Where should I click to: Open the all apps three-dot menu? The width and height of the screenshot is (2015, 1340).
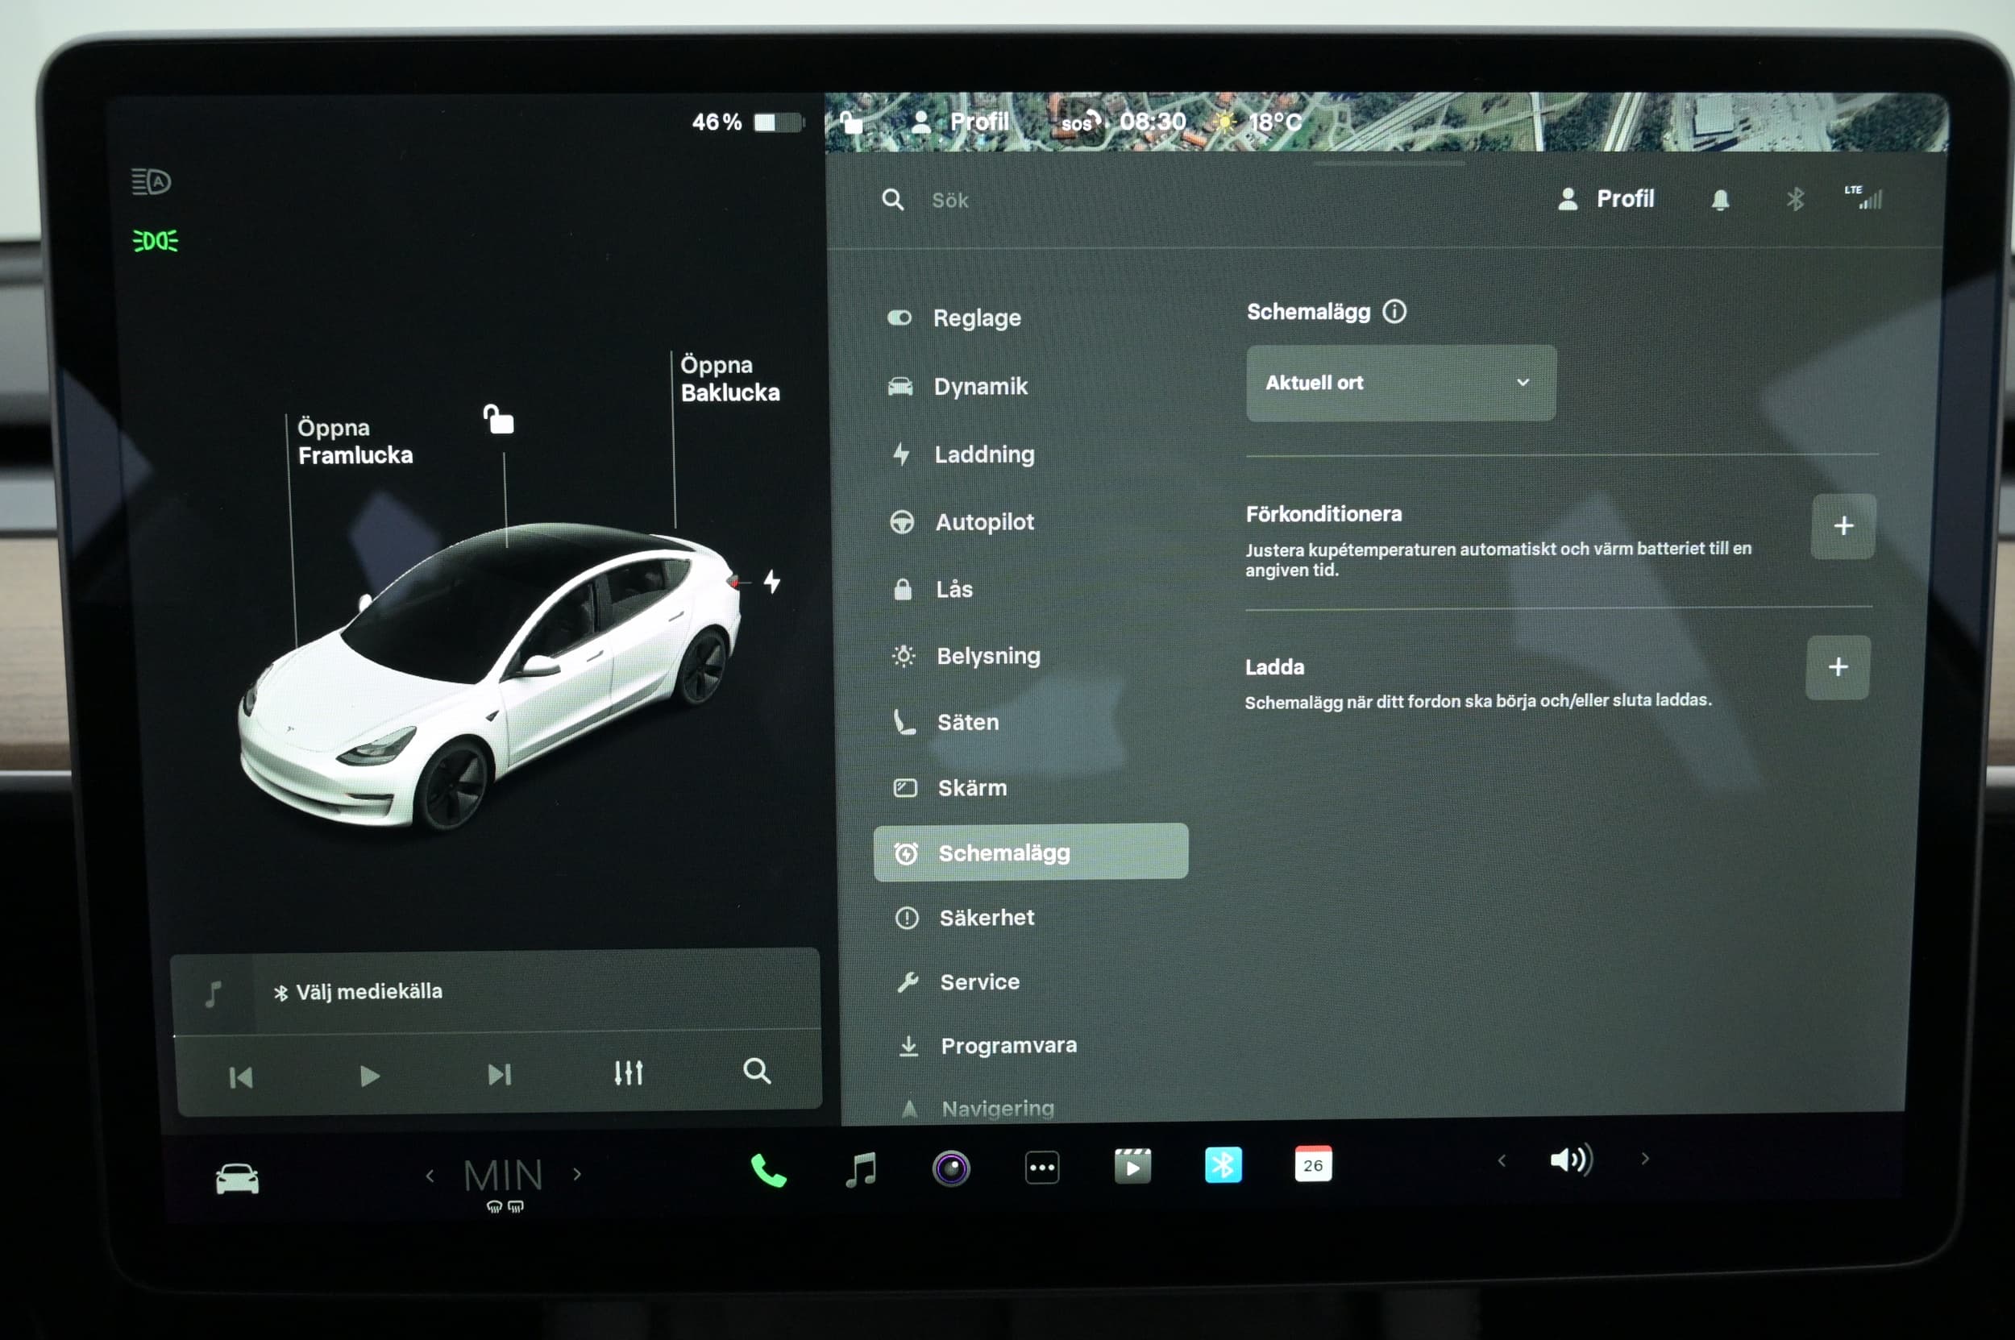point(1041,1168)
